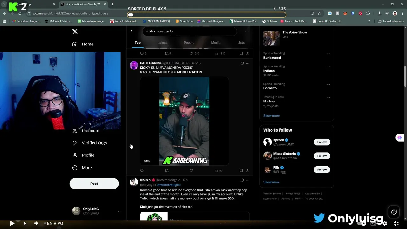Open KABE GAMING profile name link

coord(151,63)
